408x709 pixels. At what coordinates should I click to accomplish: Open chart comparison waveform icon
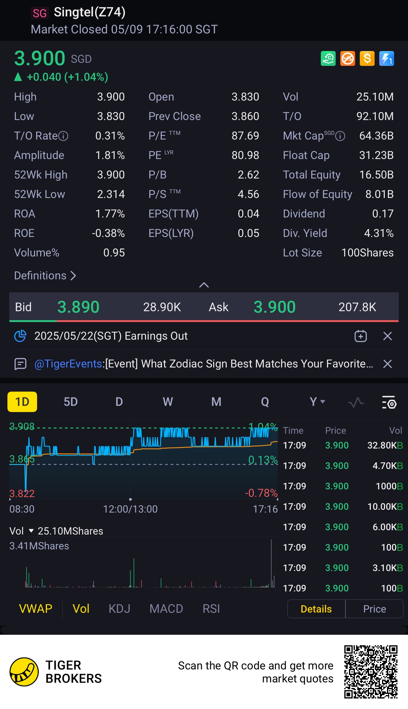(x=356, y=402)
